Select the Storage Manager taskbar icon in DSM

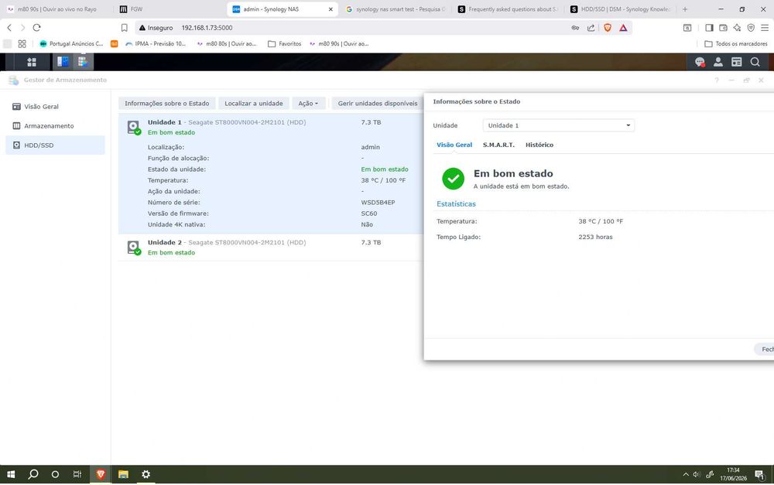pos(83,62)
